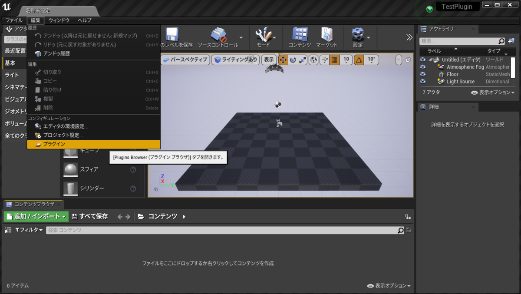This screenshot has height=294, width=521.
Task: Toggle visibility of Atmospheric Fog
Action: point(423,67)
